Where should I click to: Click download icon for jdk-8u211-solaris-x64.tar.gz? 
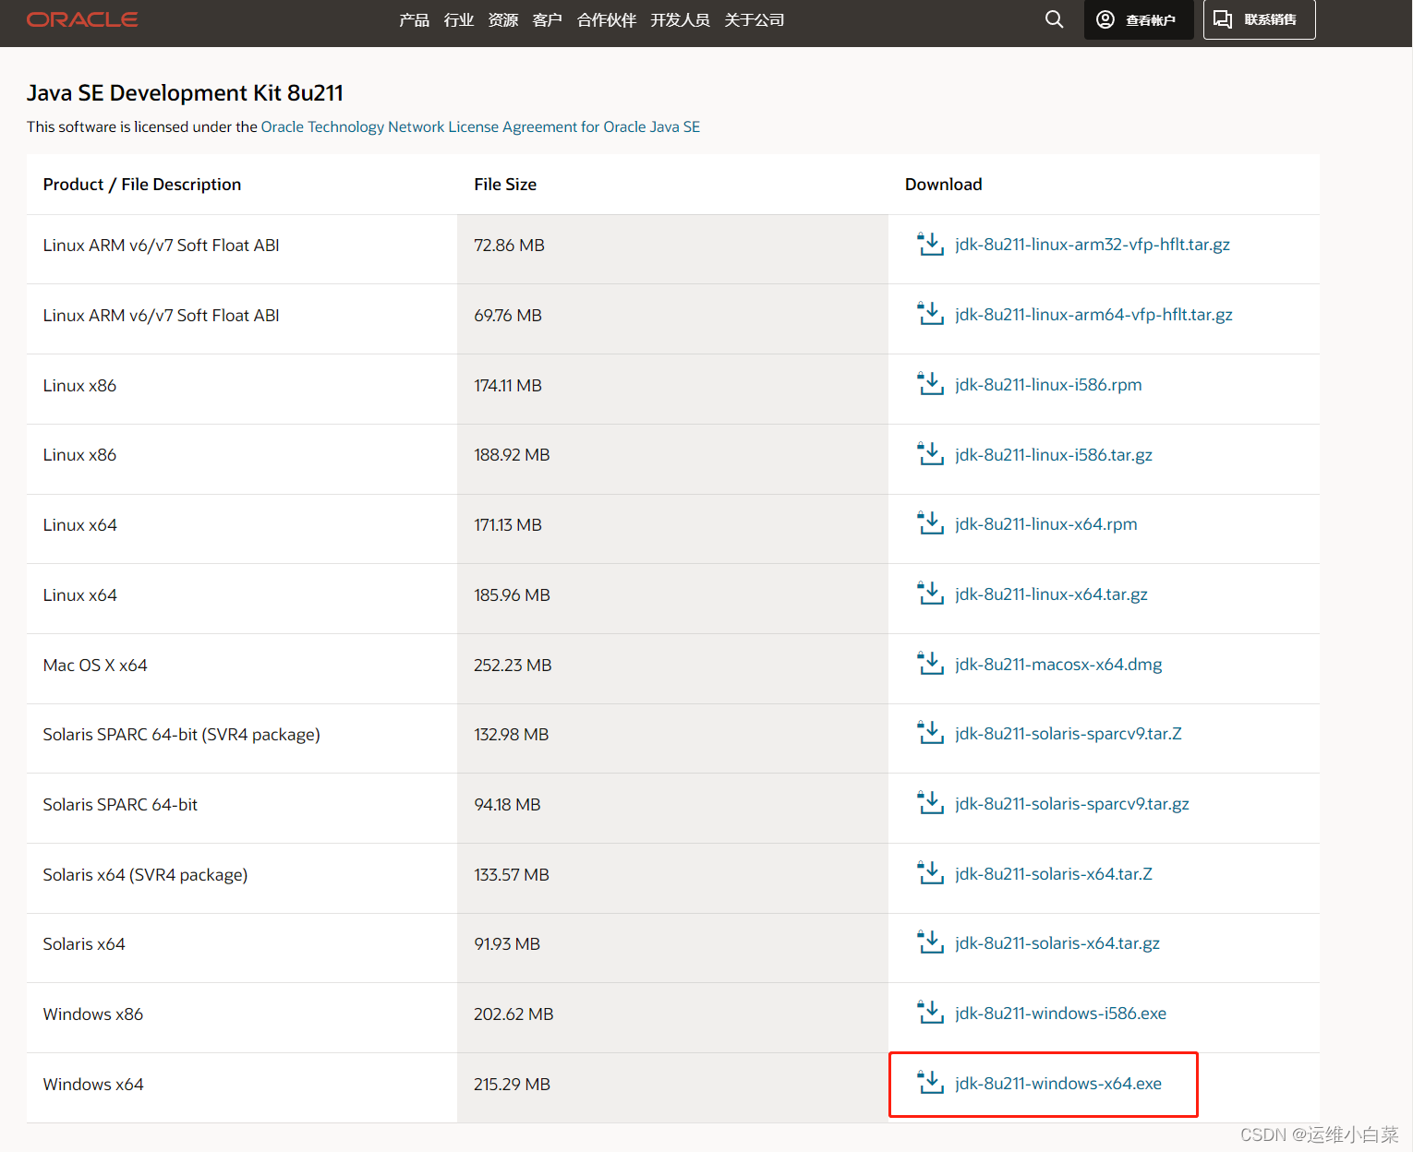coord(930,943)
